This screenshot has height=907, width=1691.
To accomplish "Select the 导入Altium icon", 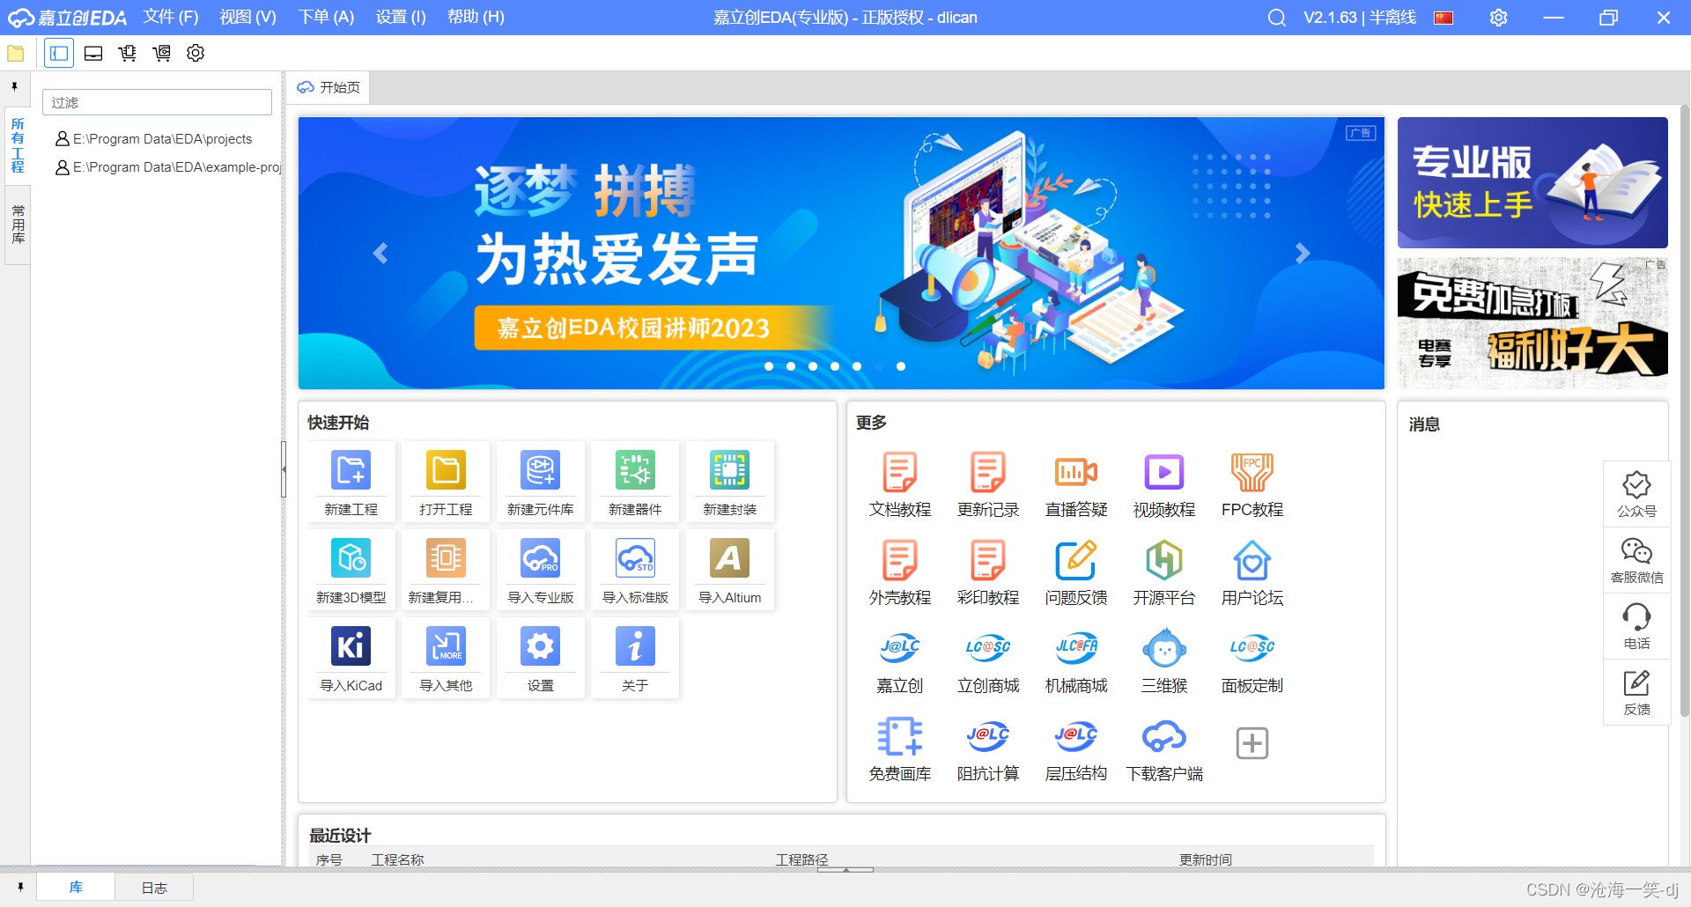I will [x=729, y=558].
